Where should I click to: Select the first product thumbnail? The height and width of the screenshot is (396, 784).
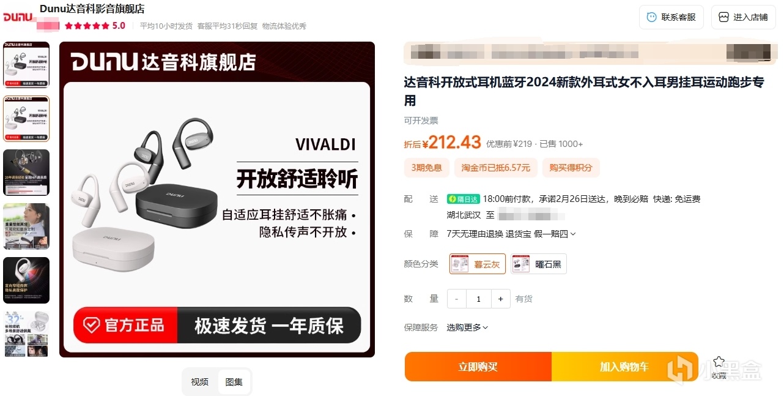[26, 65]
